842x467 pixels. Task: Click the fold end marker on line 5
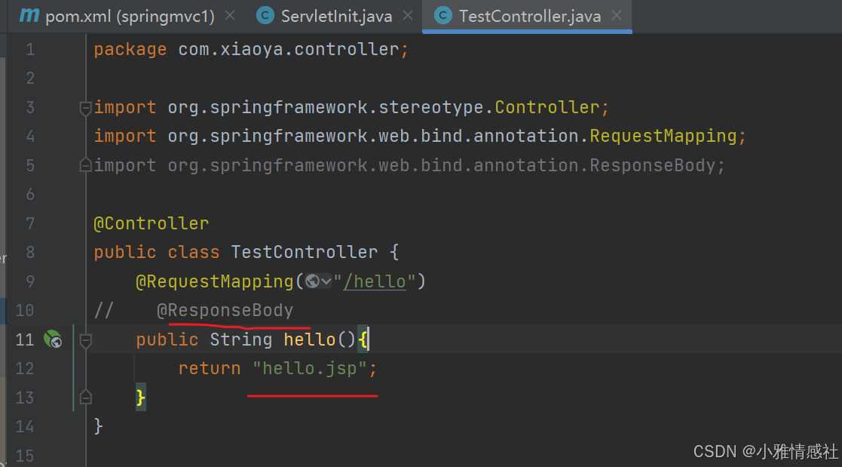pyautogui.click(x=86, y=164)
